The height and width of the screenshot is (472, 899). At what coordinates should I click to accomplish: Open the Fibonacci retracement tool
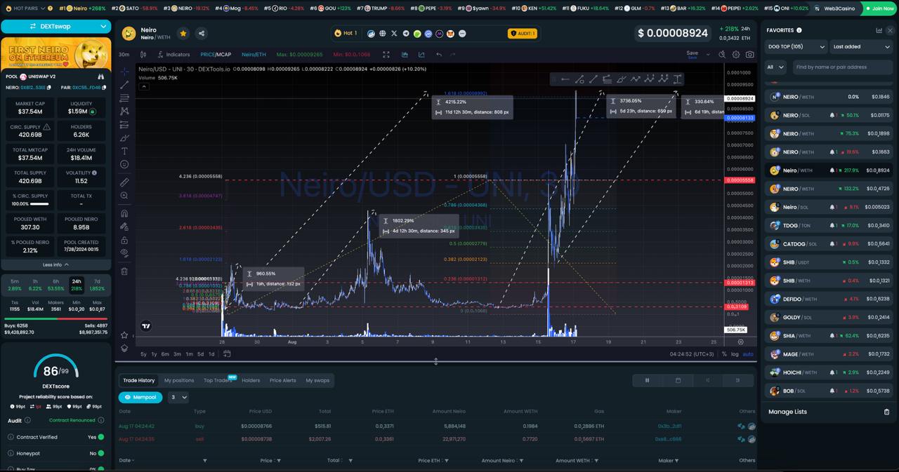[x=124, y=98]
